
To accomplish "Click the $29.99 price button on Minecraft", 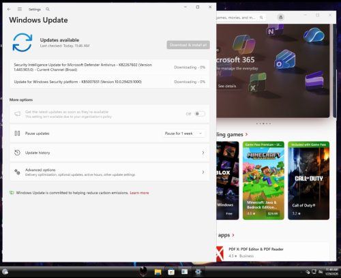I will click(x=273, y=213).
